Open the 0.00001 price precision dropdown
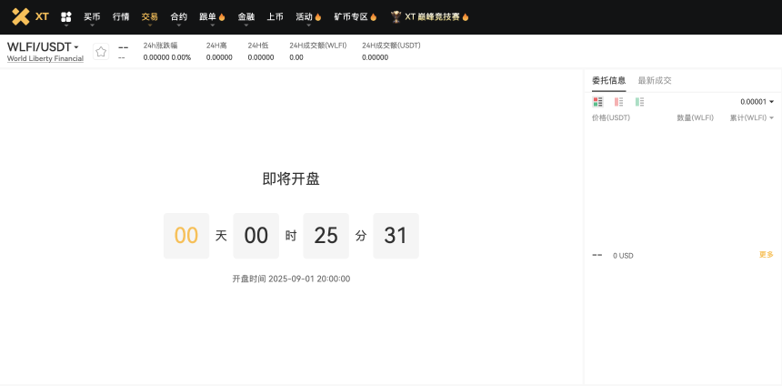Viewport: 782px width, 386px height. [757, 102]
